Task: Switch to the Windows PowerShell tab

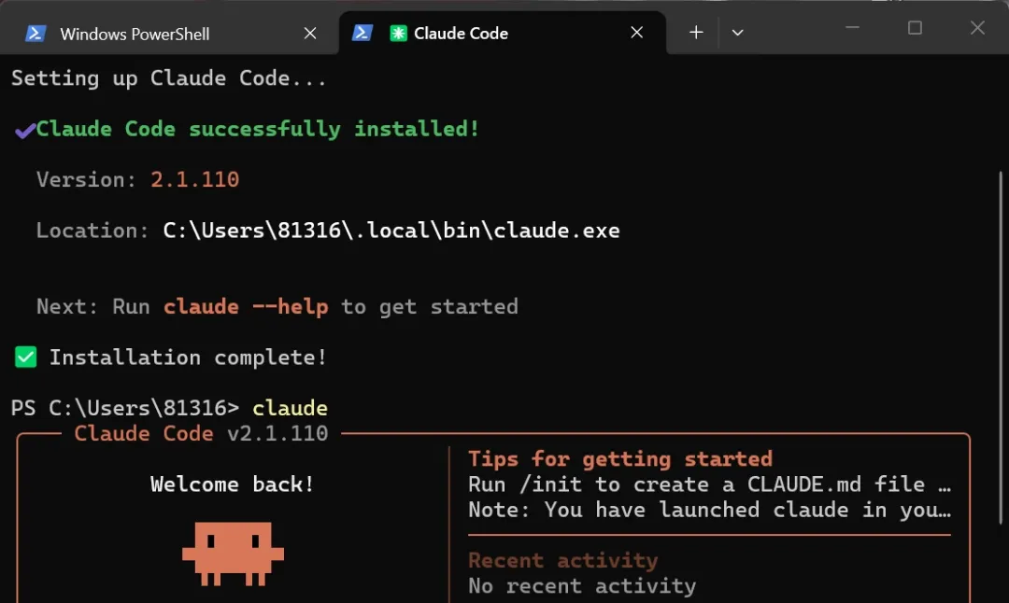Action: [x=168, y=34]
